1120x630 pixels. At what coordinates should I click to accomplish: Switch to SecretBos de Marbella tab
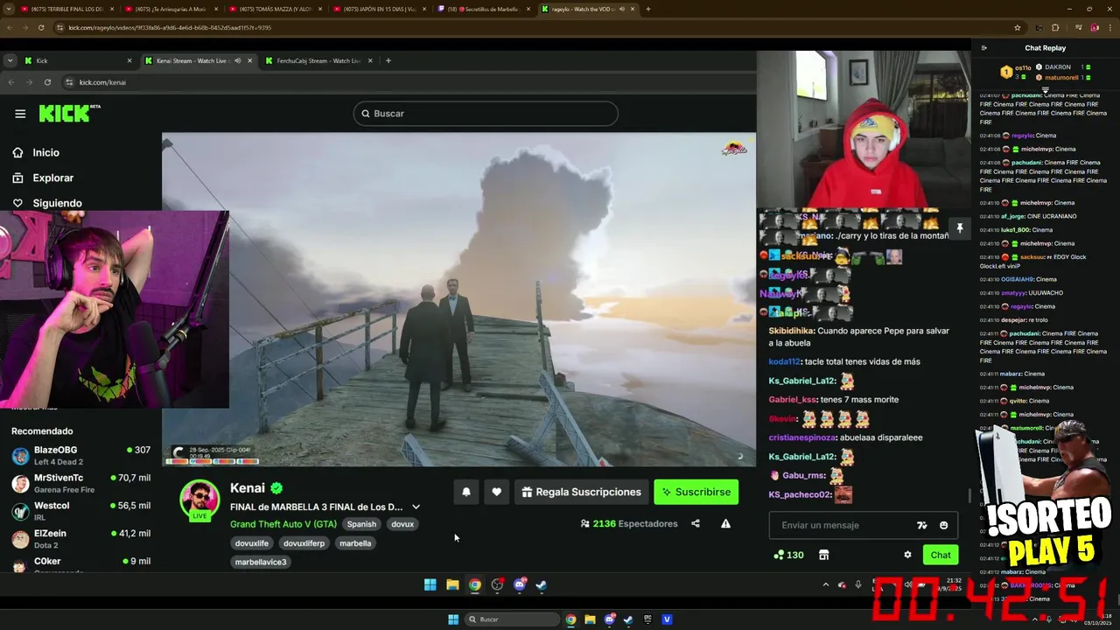(483, 9)
